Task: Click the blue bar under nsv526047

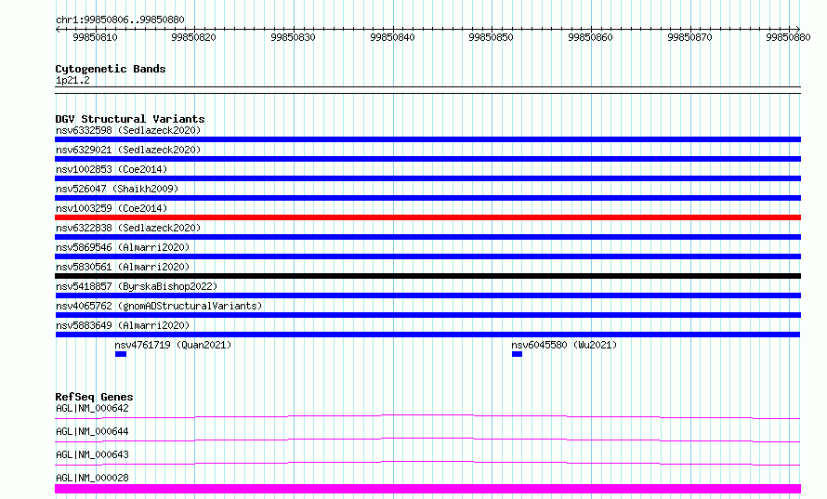Action: pos(427,198)
